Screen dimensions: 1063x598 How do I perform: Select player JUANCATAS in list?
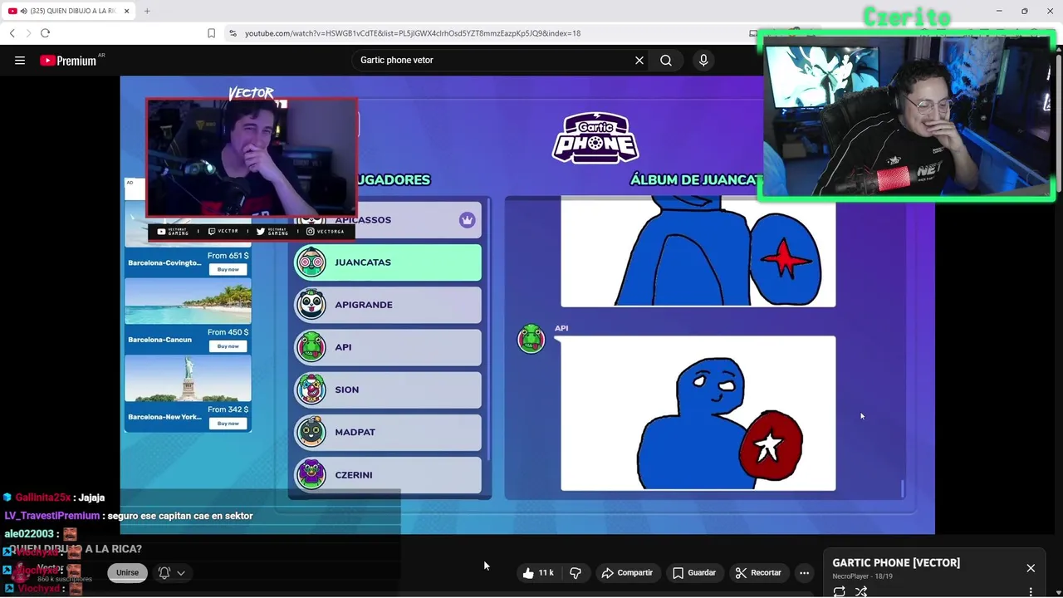pos(388,262)
